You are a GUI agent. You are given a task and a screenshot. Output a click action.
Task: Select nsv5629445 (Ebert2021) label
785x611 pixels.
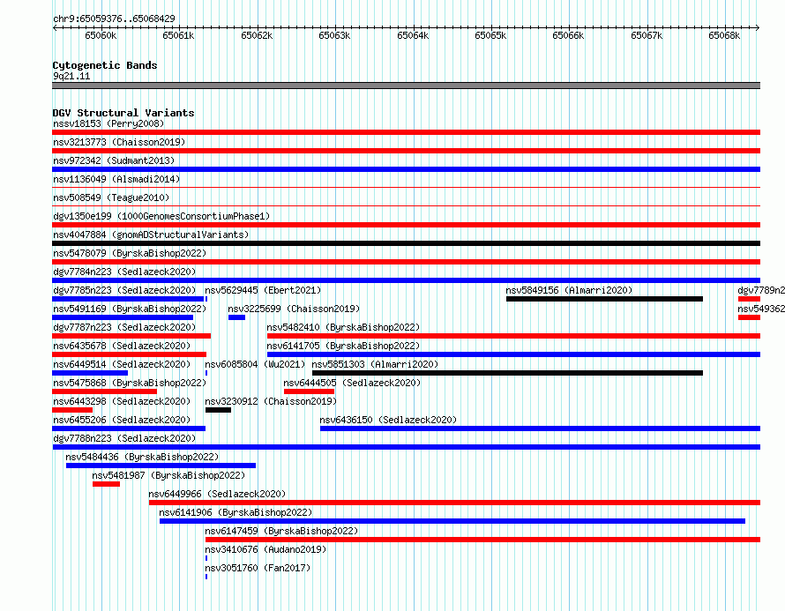pos(264,290)
